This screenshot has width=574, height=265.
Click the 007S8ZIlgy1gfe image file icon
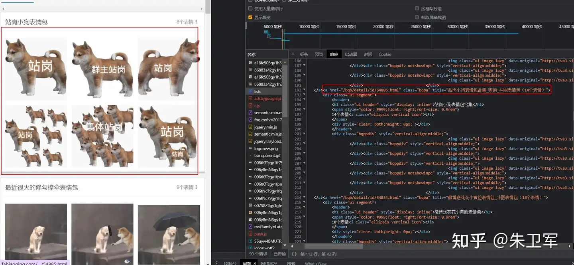pyautogui.click(x=250, y=206)
